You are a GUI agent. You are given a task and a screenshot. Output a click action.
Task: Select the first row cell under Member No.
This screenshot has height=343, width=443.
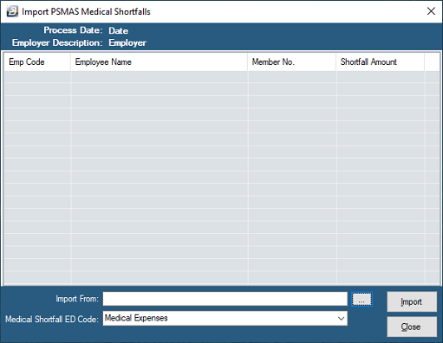[x=292, y=77]
